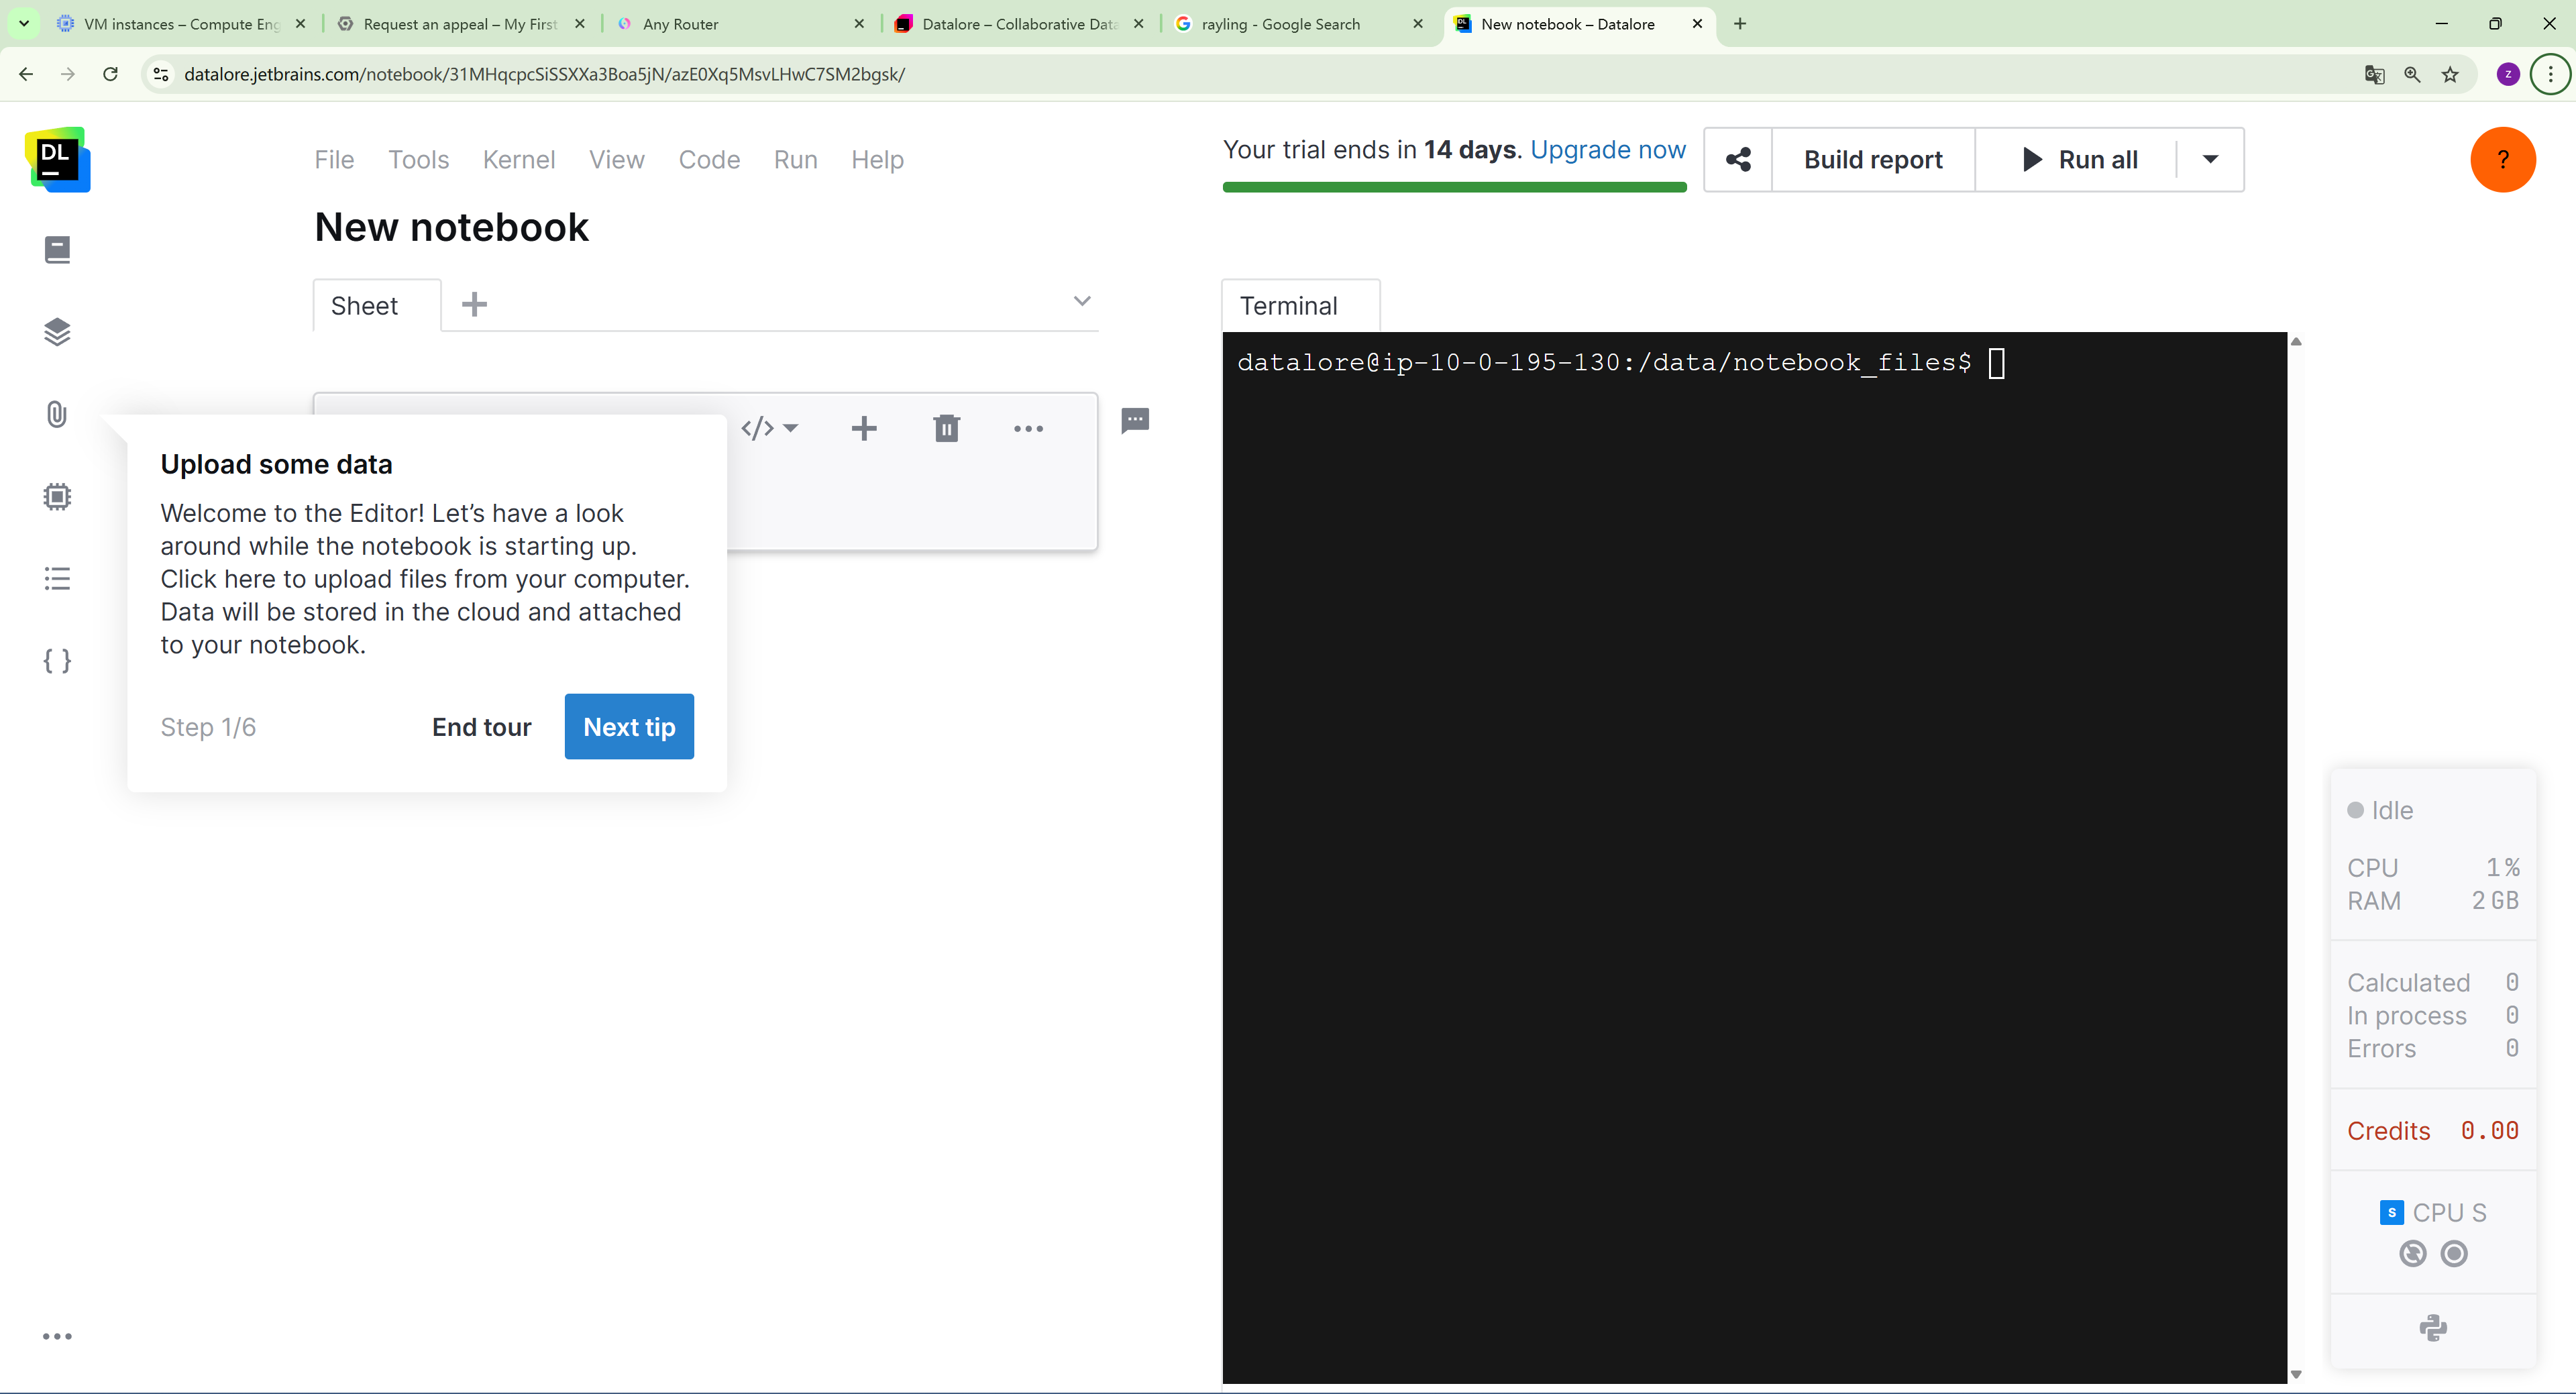Click the Idle kernel status
This screenshot has width=2576, height=1394.
[2380, 810]
